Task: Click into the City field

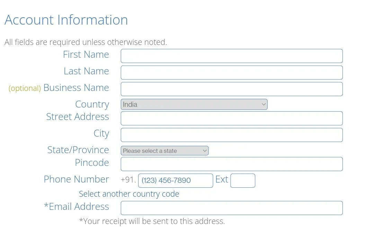Action: (x=232, y=135)
